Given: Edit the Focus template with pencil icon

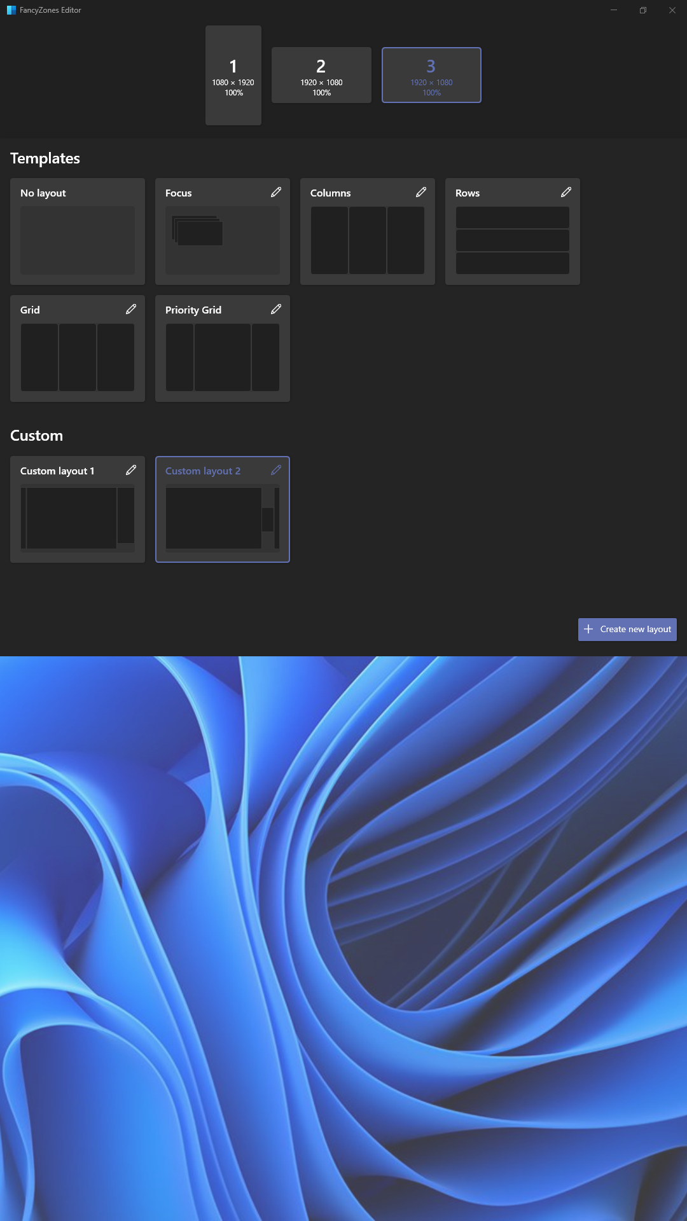Looking at the screenshot, I should [x=276, y=192].
